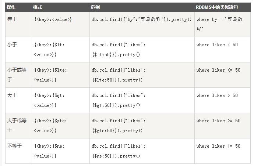Click the {$lte:50} example cell
Screen dimensions: 254x166
click(142, 75)
